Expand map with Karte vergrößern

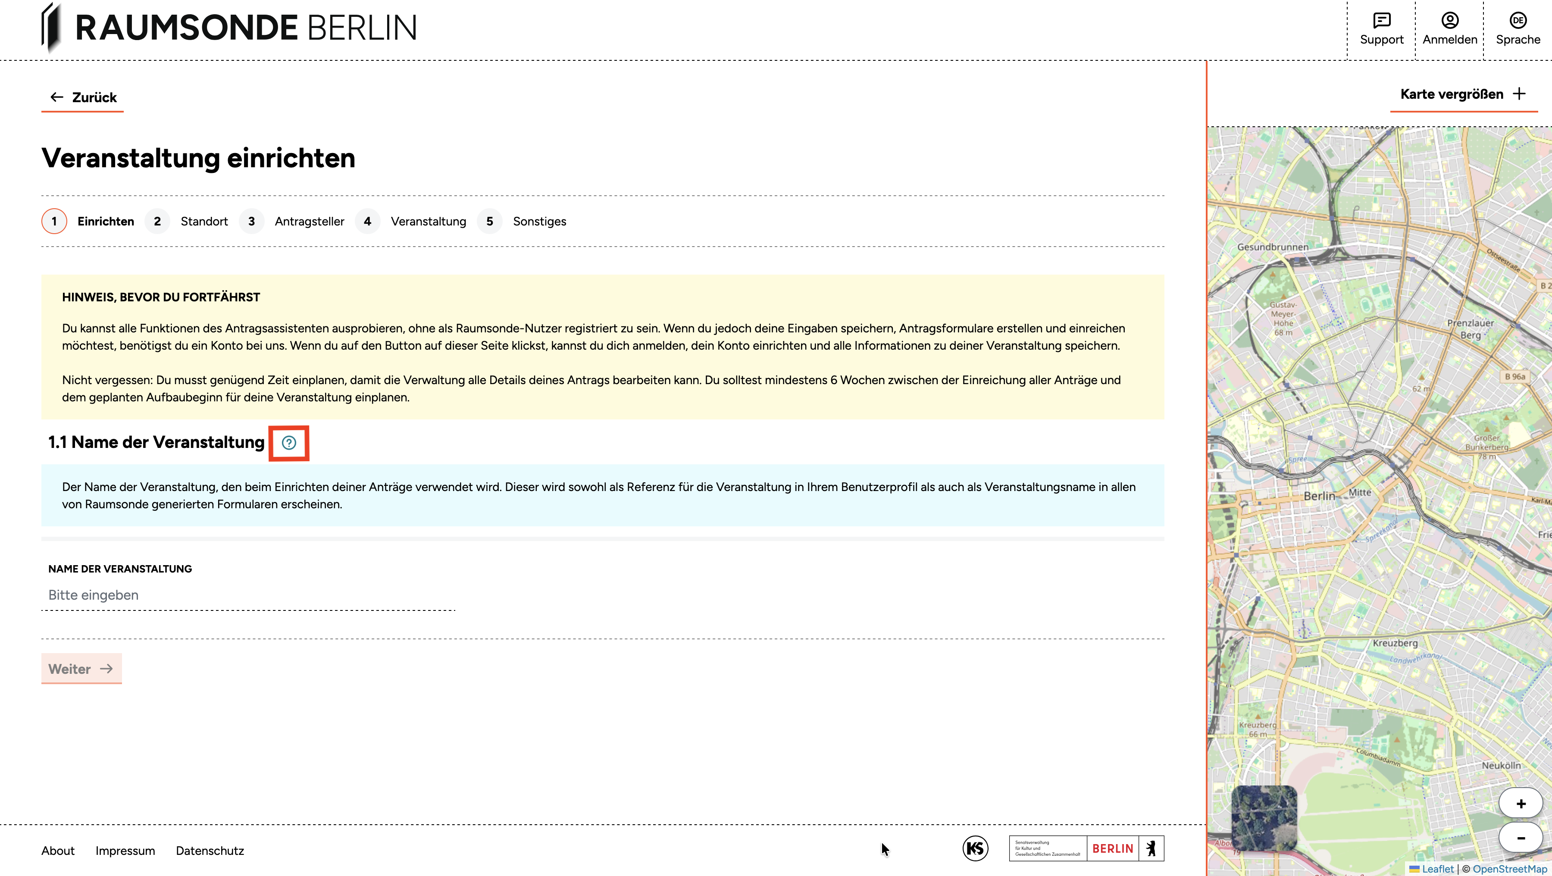1462,94
